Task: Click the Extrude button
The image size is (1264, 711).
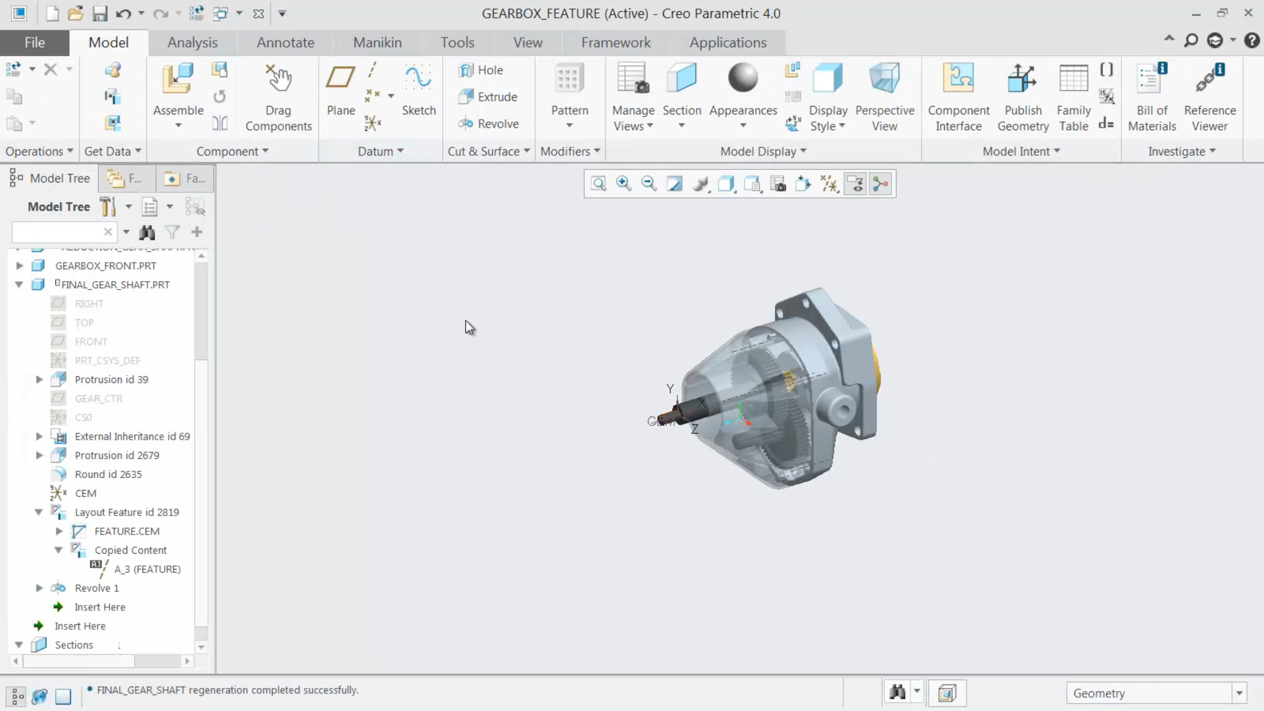Action: (488, 97)
